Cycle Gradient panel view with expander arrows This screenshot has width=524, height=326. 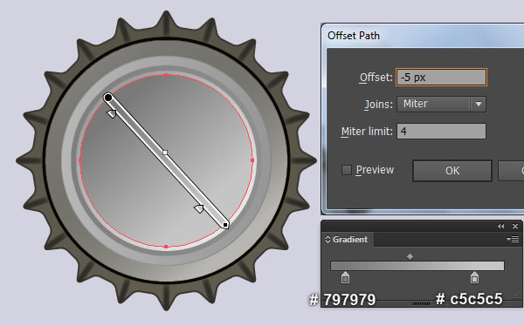tap(327, 239)
